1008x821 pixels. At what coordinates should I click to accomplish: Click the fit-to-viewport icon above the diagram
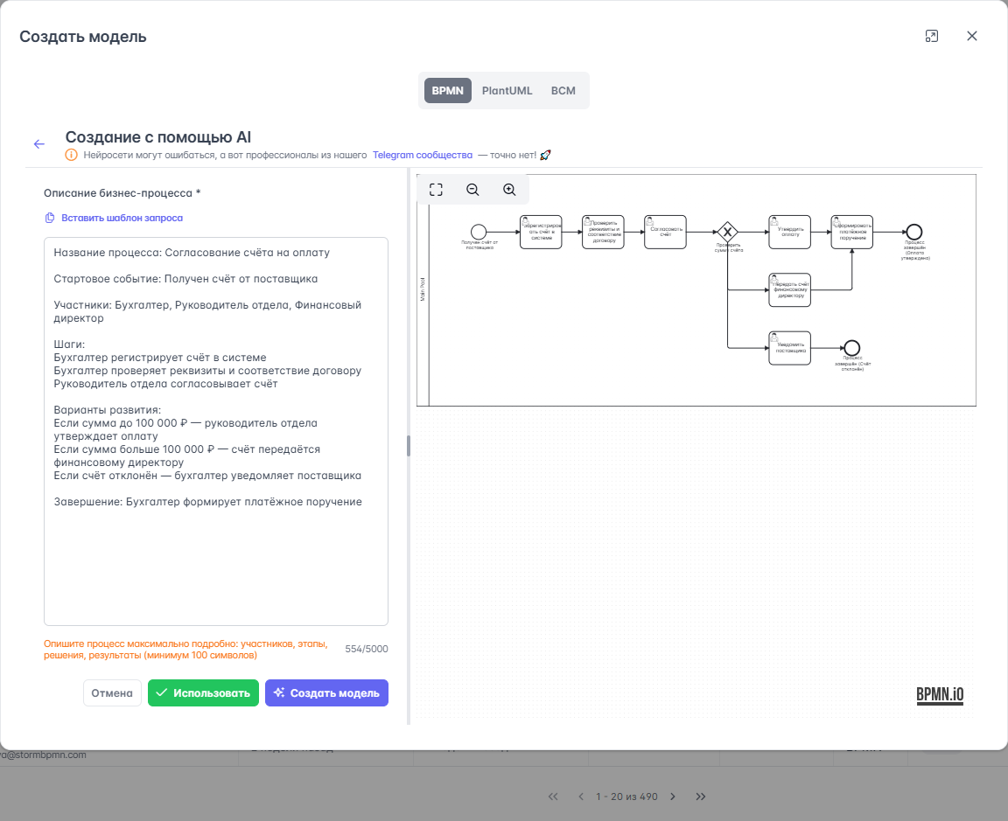click(436, 190)
